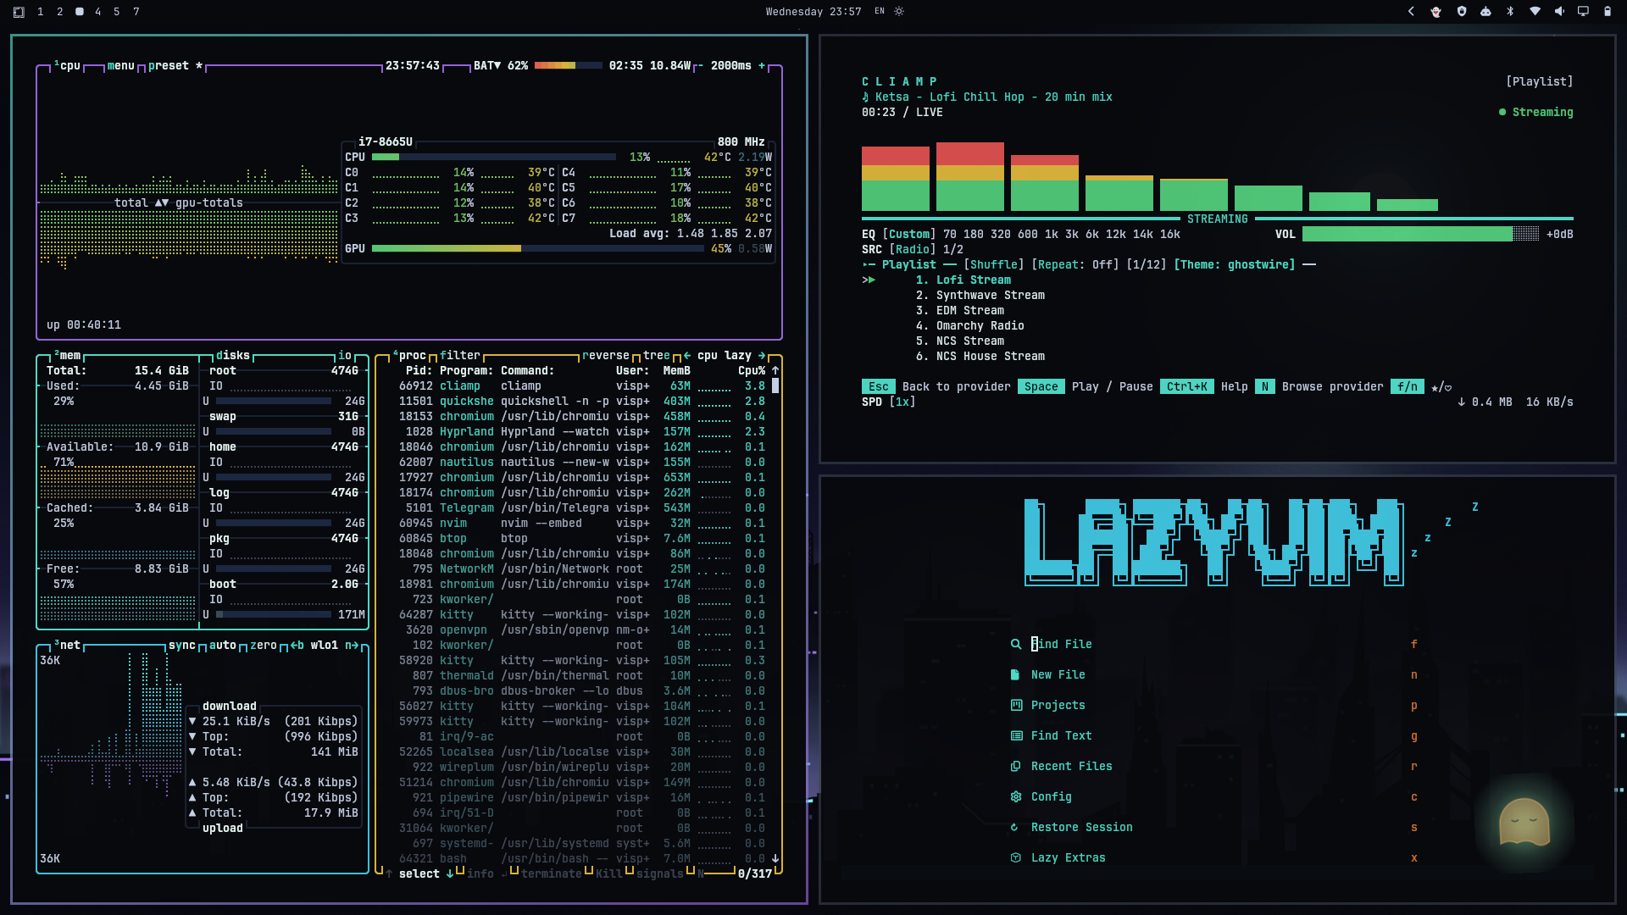The width and height of the screenshot is (1627, 915).
Task: Open the btop menu
Action: (x=120, y=66)
